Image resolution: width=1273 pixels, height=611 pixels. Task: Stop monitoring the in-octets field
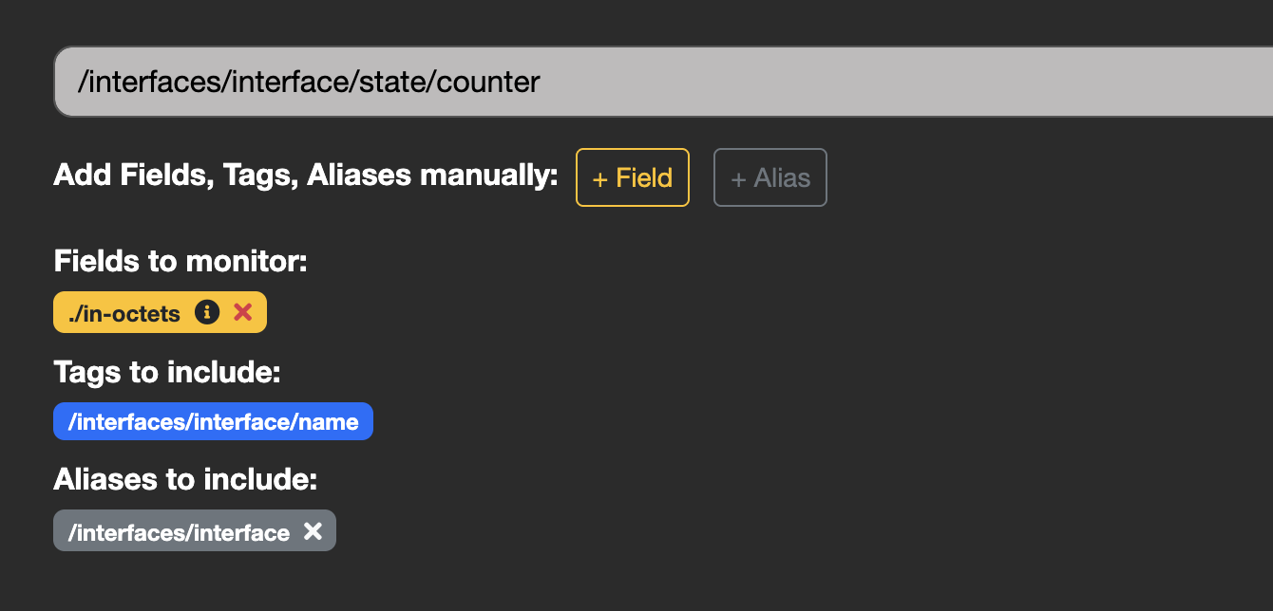pyautogui.click(x=243, y=312)
